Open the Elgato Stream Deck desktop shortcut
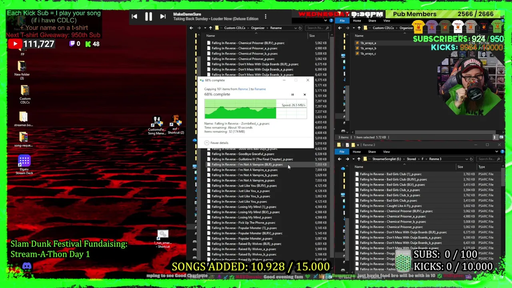This screenshot has width=512, height=288. (24, 165)
